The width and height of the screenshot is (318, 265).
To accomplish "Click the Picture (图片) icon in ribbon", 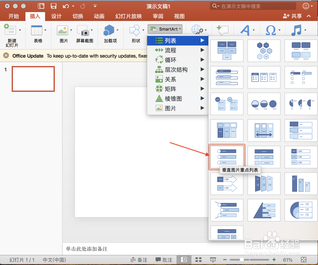I will coord(62,30).
